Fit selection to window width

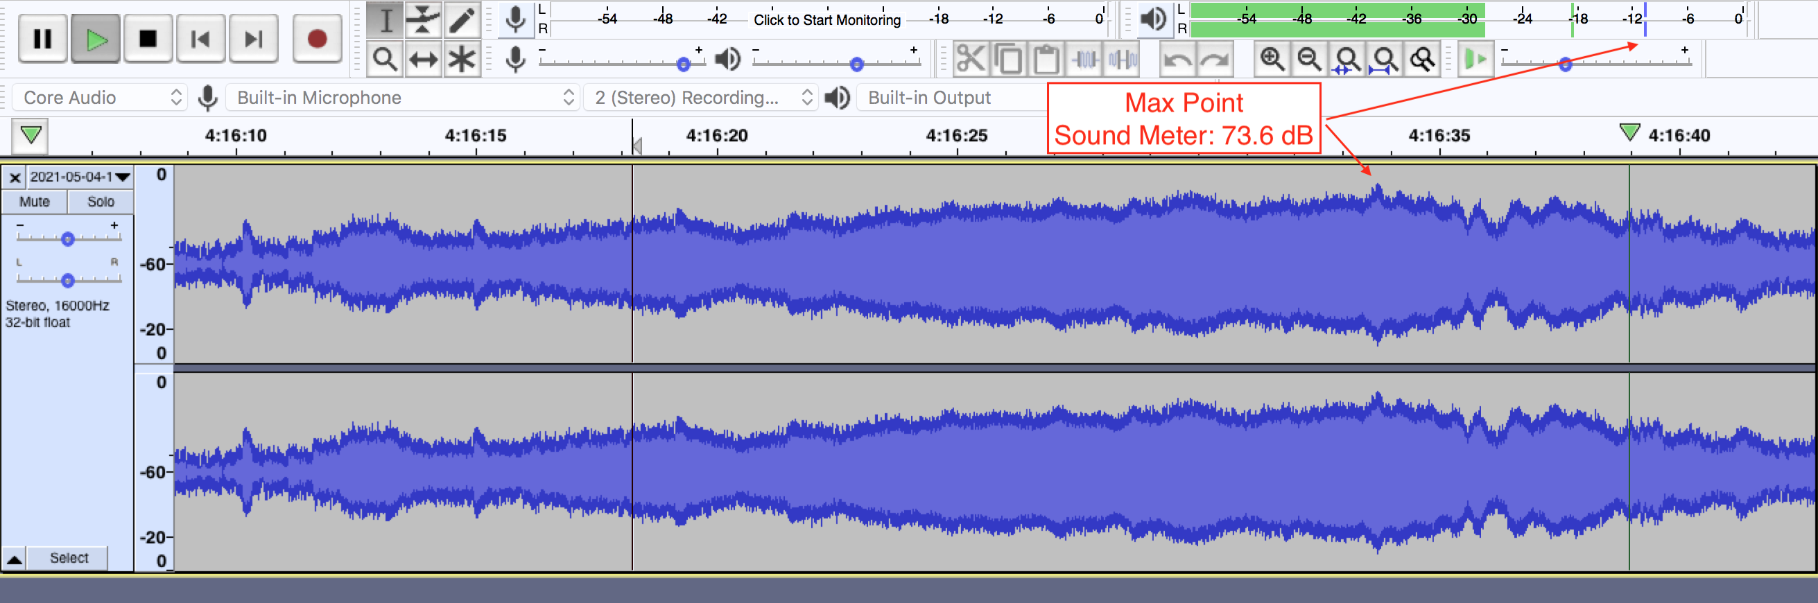click(x=1347, y=58)
